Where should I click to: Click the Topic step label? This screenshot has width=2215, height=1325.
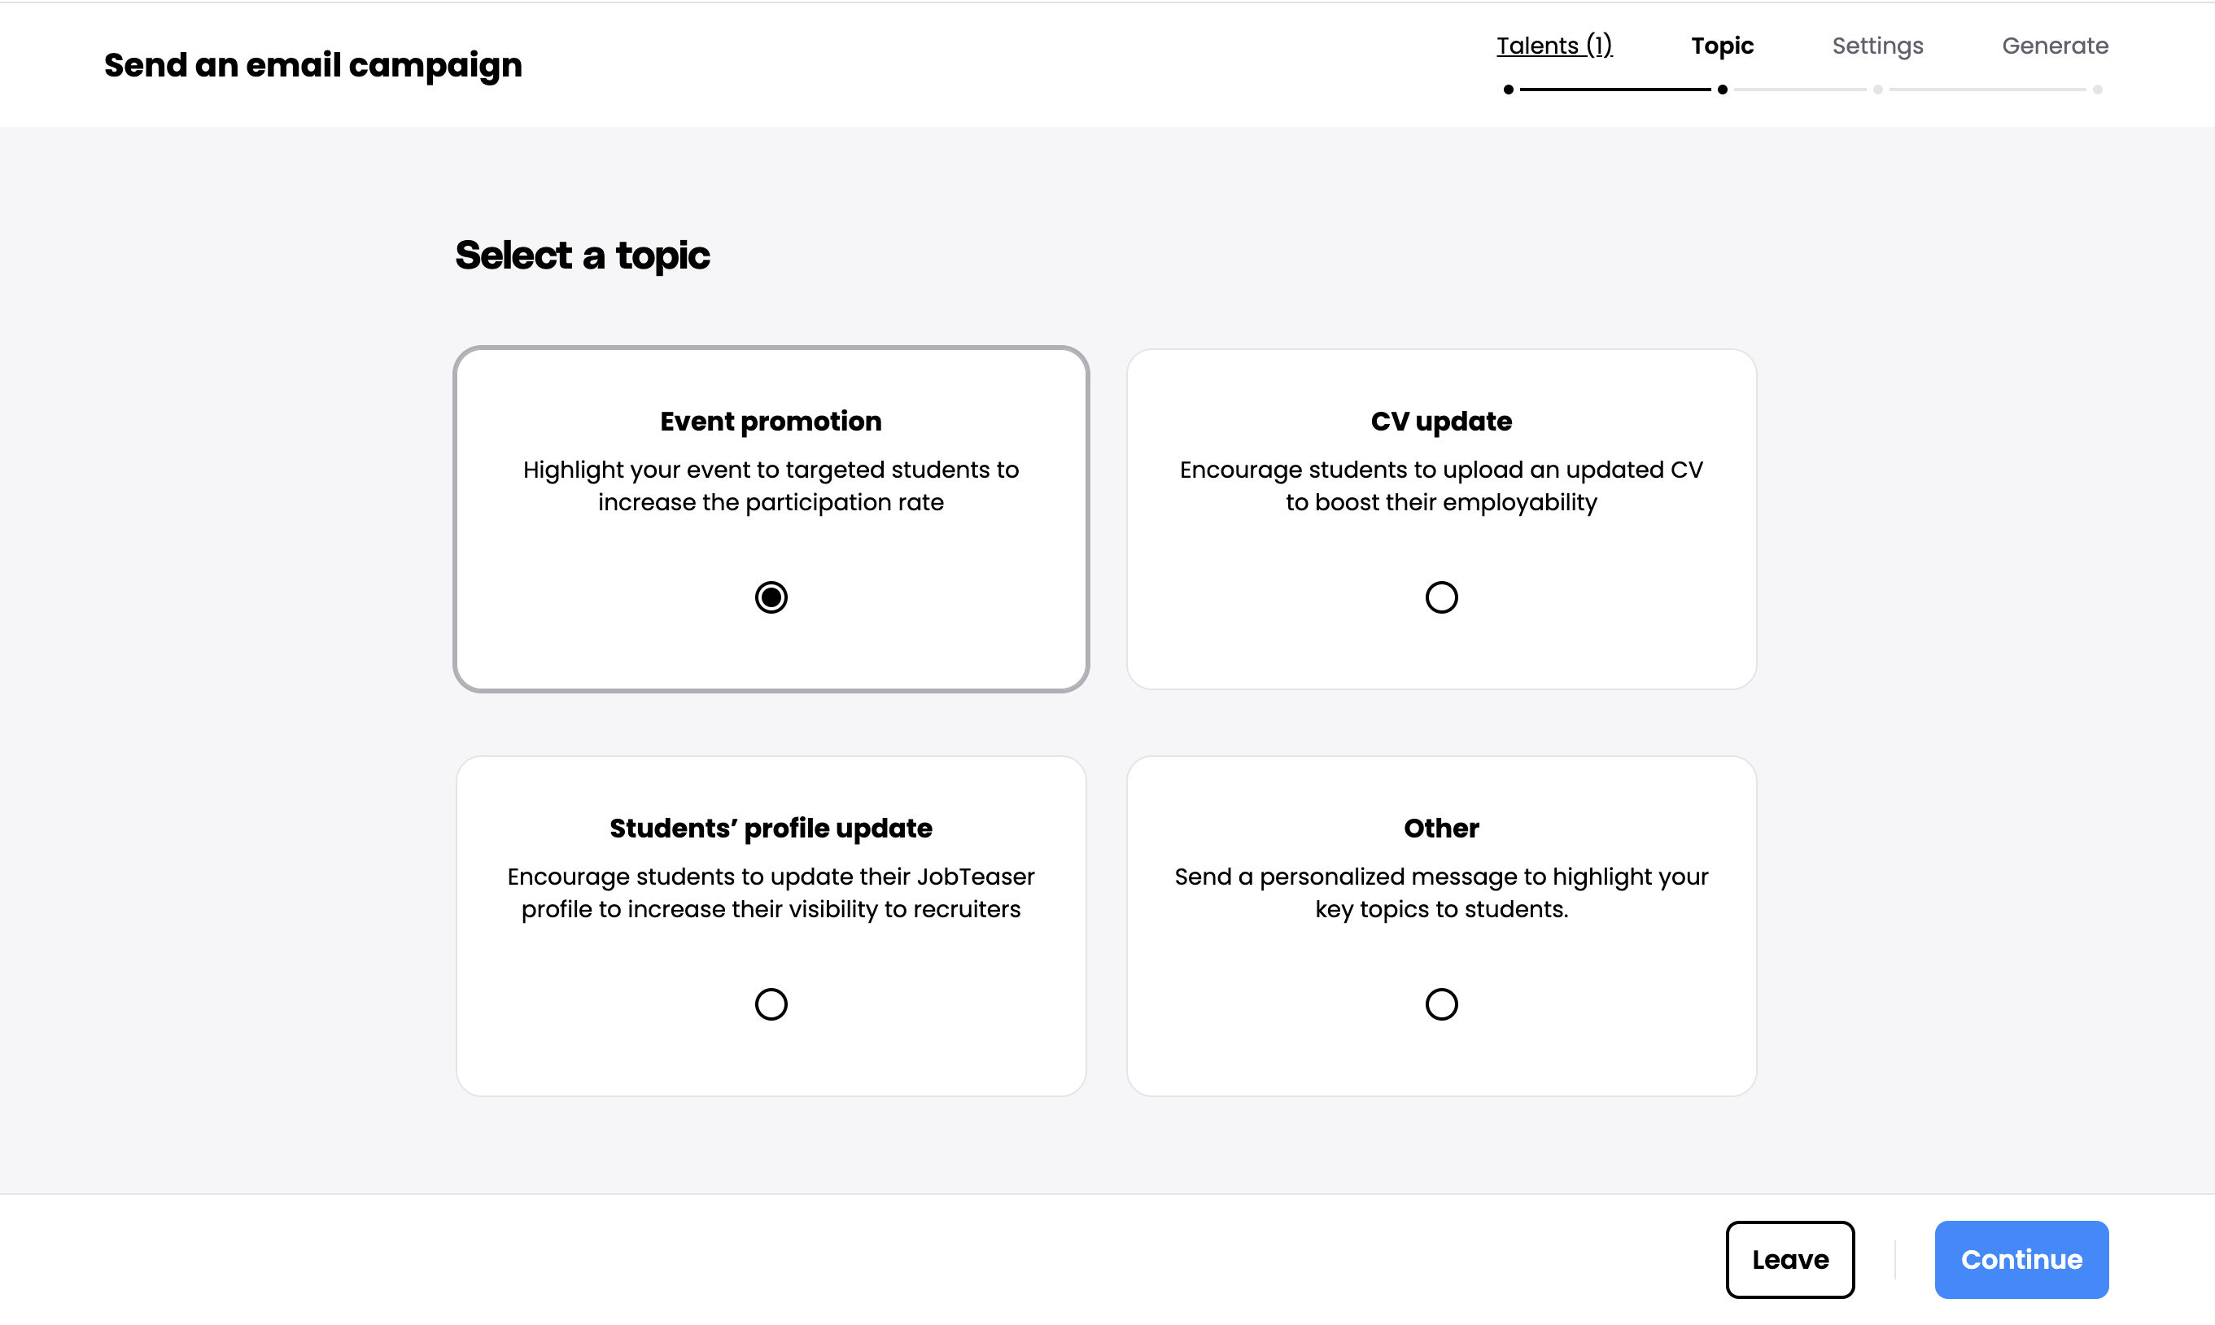click(1723, 46)
